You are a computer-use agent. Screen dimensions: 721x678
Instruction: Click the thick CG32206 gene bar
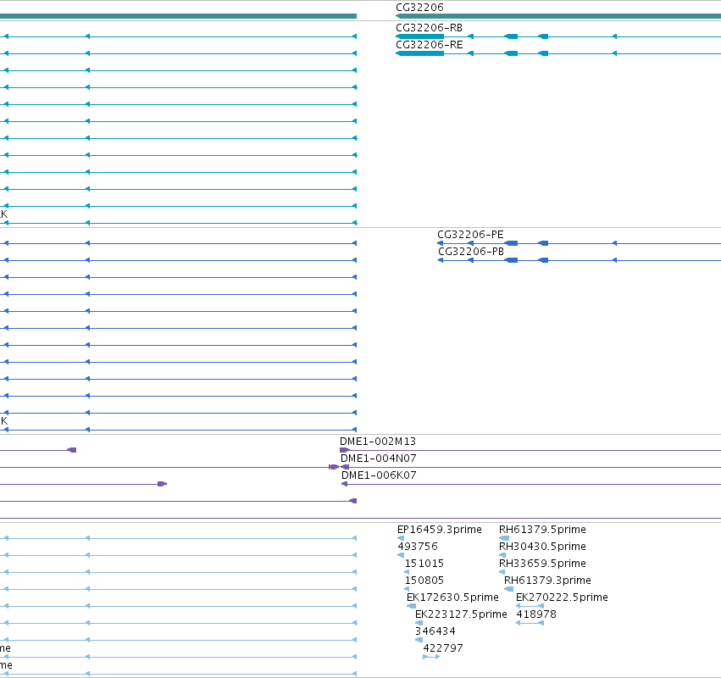[x=558, y=16]
